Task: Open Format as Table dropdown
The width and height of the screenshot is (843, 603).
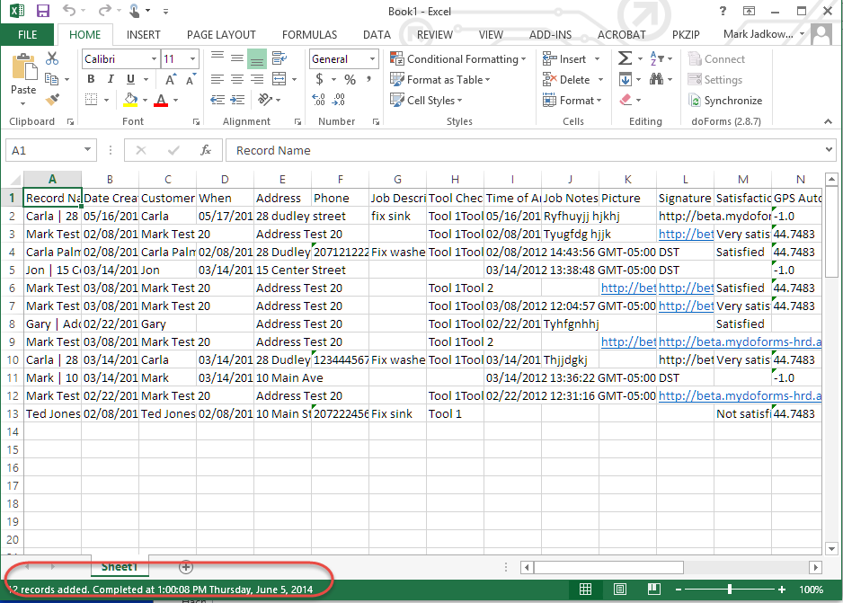Action: tap(439, 80)
